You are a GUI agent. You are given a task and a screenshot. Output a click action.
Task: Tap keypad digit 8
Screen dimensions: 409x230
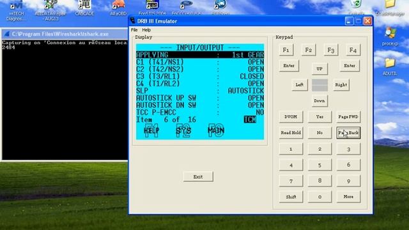pos(320,181)
